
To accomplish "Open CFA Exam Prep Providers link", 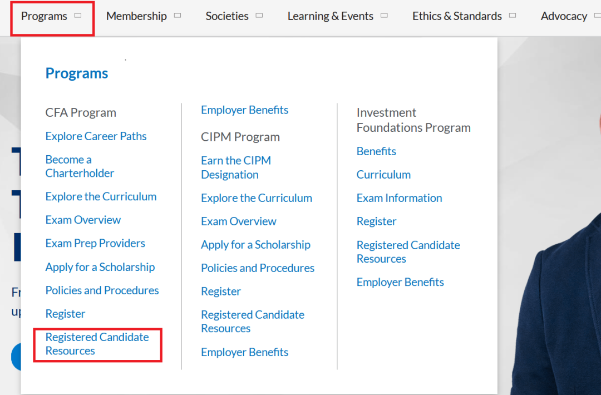I will click(95, 243).
